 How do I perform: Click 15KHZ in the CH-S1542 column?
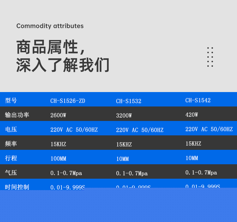click(x=193, y=143)
